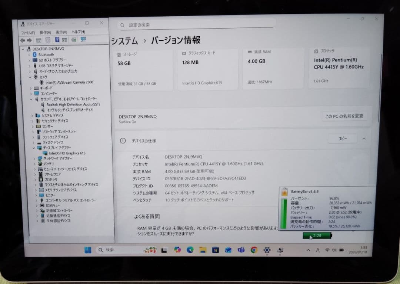Open Microsoft Store from taskbar

(216, 250)
